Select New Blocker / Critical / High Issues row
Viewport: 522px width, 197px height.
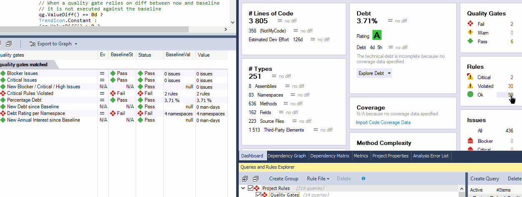[x=114, y=87]
